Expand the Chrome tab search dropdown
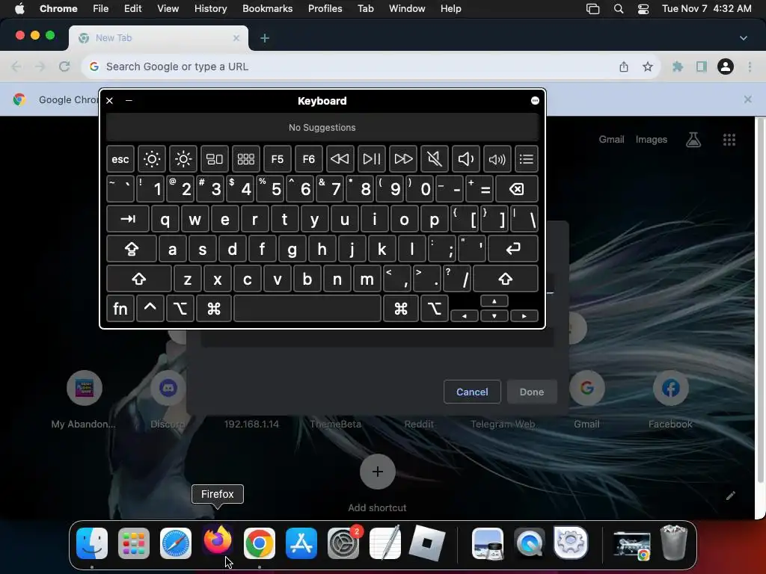The width and height of the screenshot is (766, 574). coord(743,38)
